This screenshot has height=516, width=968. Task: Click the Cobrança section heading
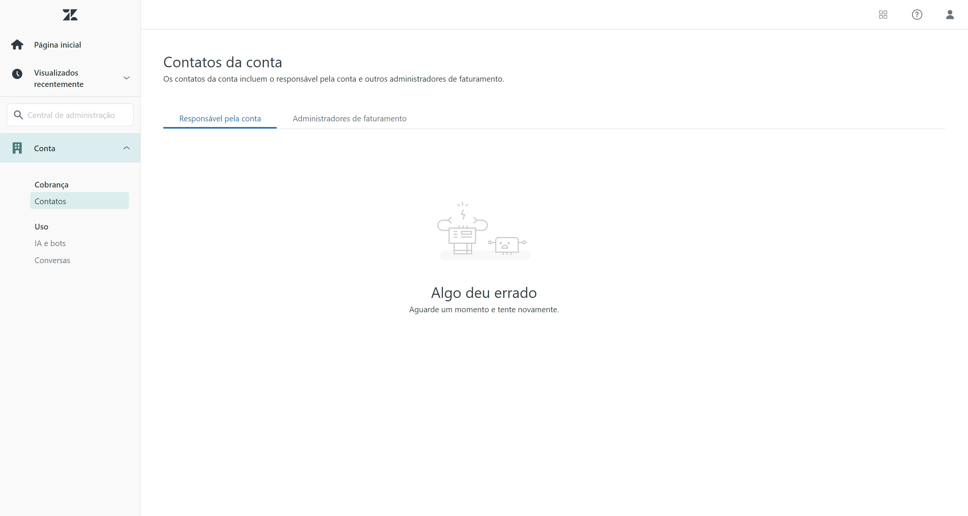point(51,185)
